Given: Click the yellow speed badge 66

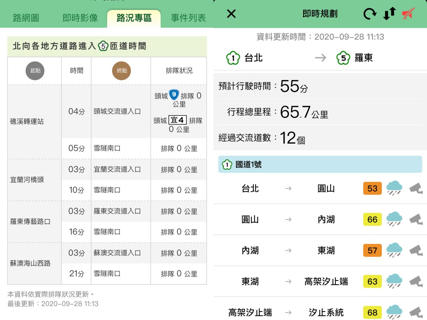Looking at the screenshot, I should tap(372, 219).
